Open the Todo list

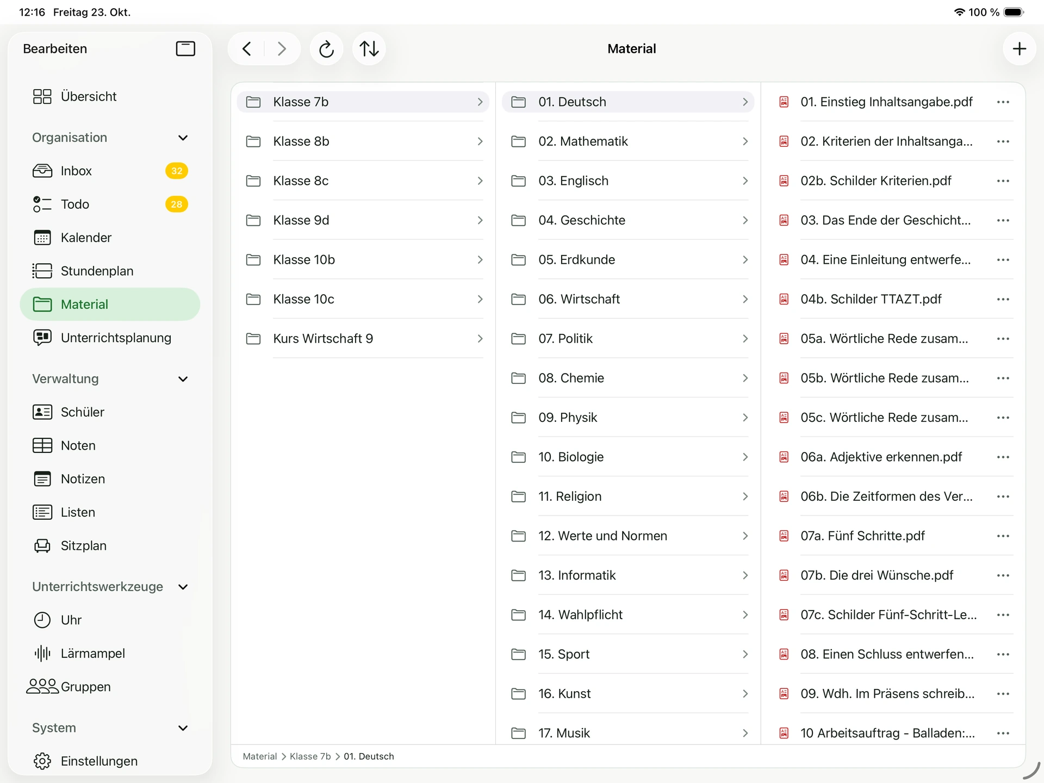pos(109,204)
